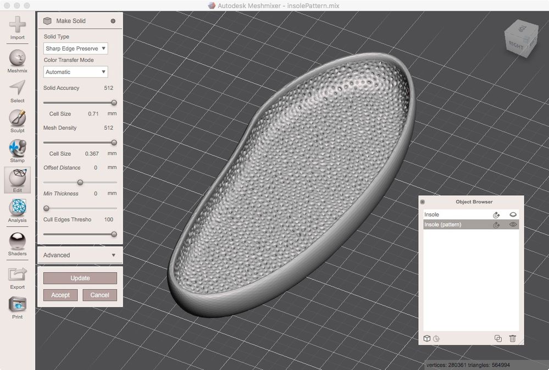Click the Solid Accuracy value 512

point(109,88)
